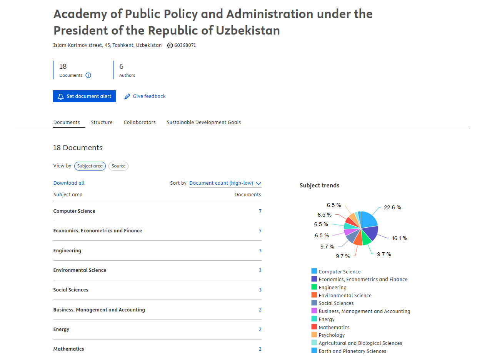The height and width of the screenshot is (356, 492).
Task: Click the pencil icon beside Give feedback
Action: tap(127, 96)
